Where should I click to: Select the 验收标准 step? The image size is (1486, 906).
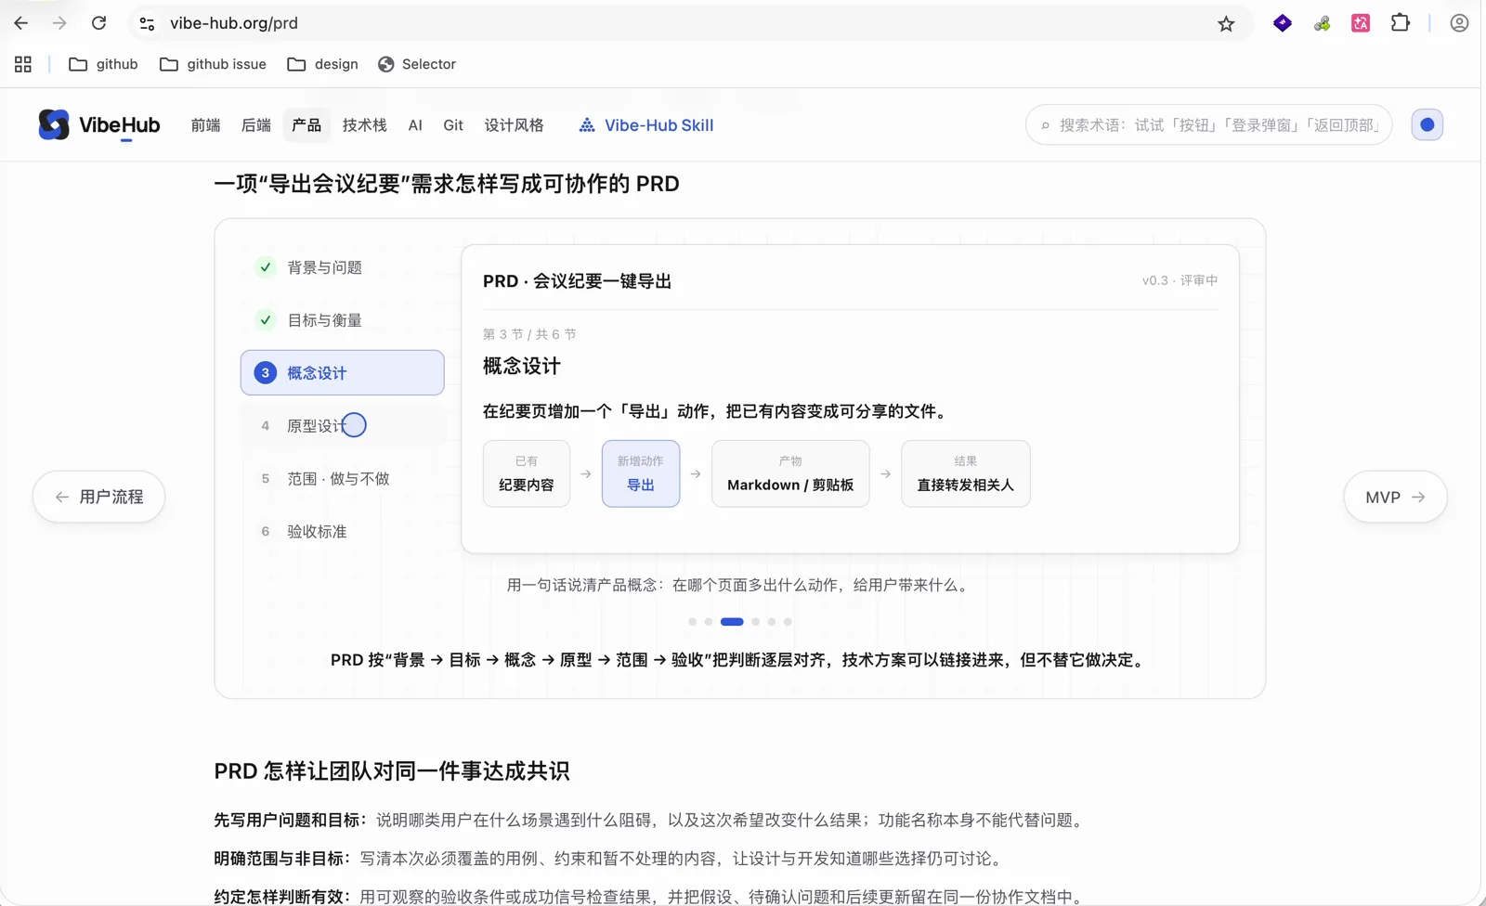pyautogui.click(x=342, y=531)
